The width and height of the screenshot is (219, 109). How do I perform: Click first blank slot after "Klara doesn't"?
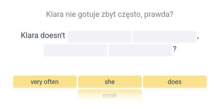pos(100,37)
